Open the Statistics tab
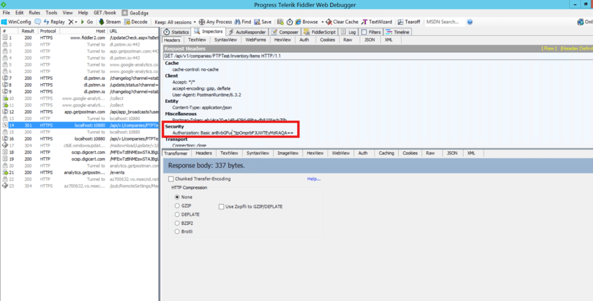Viewport: 593px width, 301px height. coord(176,32)
